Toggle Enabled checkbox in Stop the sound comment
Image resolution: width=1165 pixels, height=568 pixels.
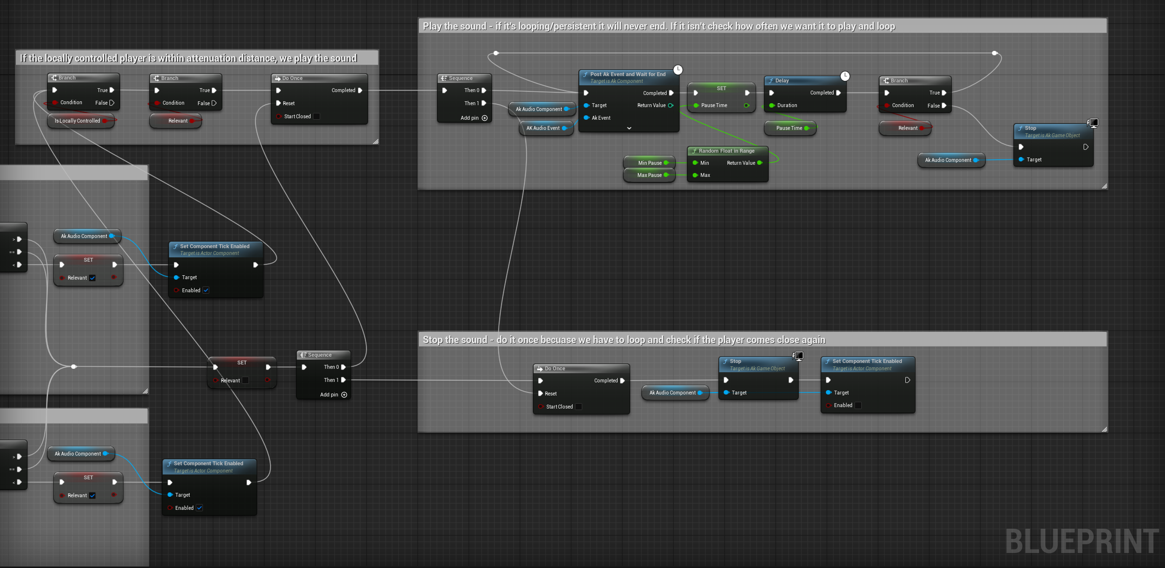tap(858, 405)
